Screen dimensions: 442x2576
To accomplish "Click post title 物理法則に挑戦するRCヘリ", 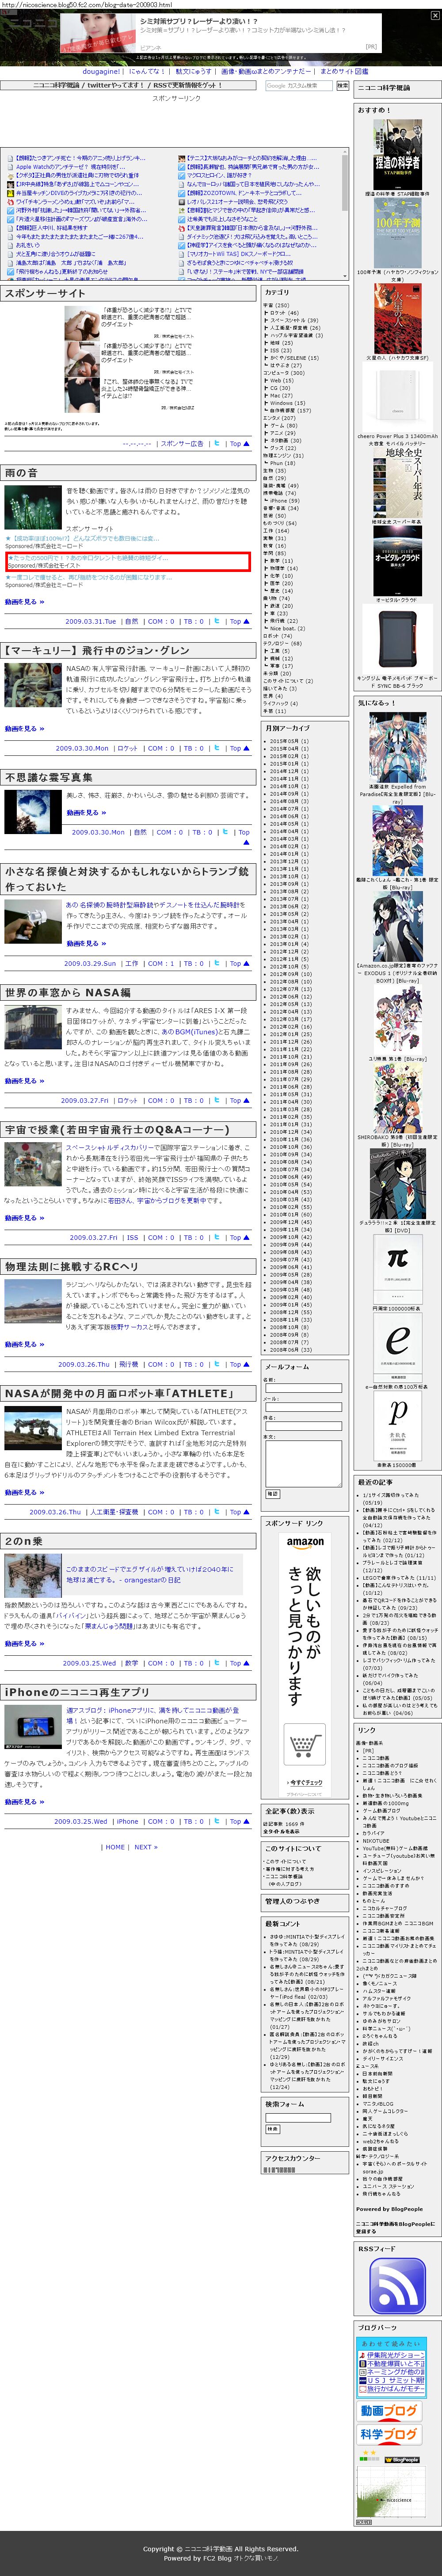I will (x=71, y=1266).
